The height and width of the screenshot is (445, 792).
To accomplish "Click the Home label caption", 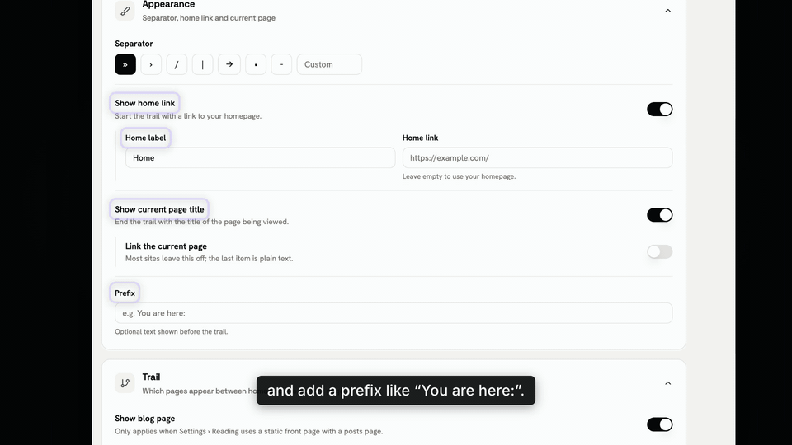I will coord(145,138).
